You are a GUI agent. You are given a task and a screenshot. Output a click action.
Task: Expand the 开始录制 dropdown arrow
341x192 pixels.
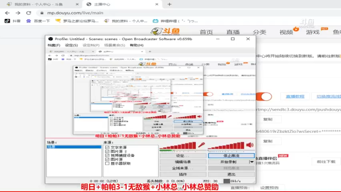click(251, 162)
